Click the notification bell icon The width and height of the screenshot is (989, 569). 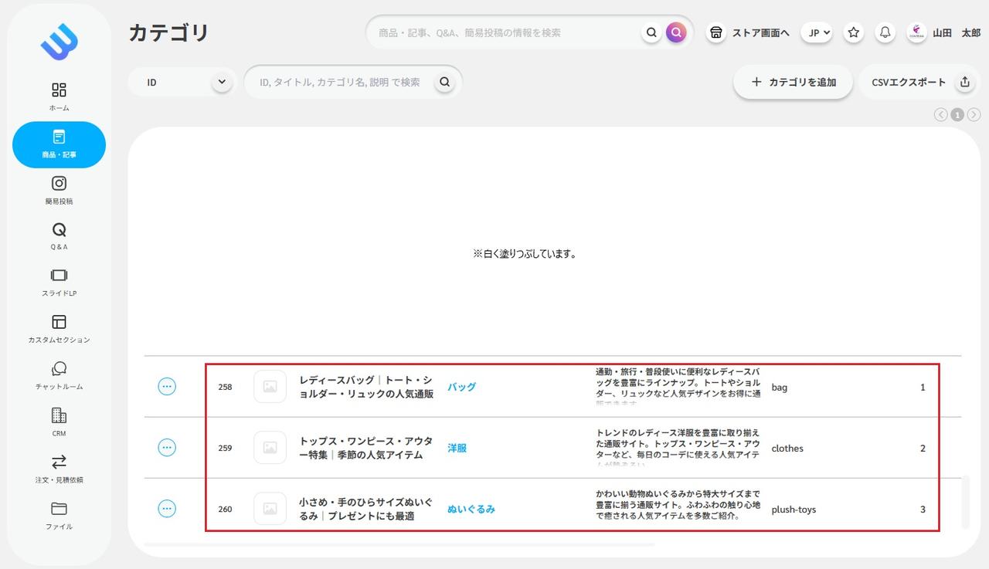coord(885,32)
